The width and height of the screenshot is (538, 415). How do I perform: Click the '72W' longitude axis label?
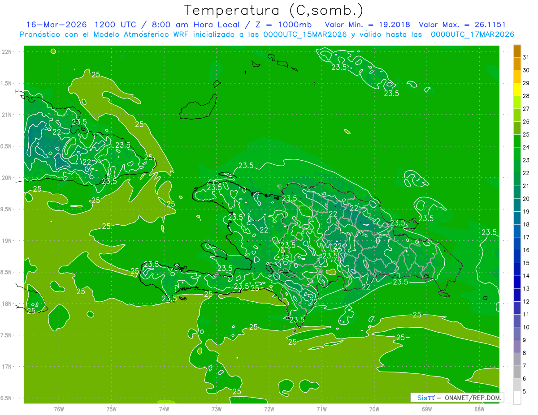(x=269, y=409)
